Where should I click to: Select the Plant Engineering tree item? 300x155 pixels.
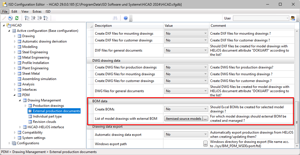[35, 68]
